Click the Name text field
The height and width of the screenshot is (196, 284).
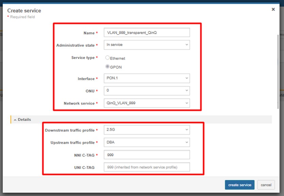[146, 32]
